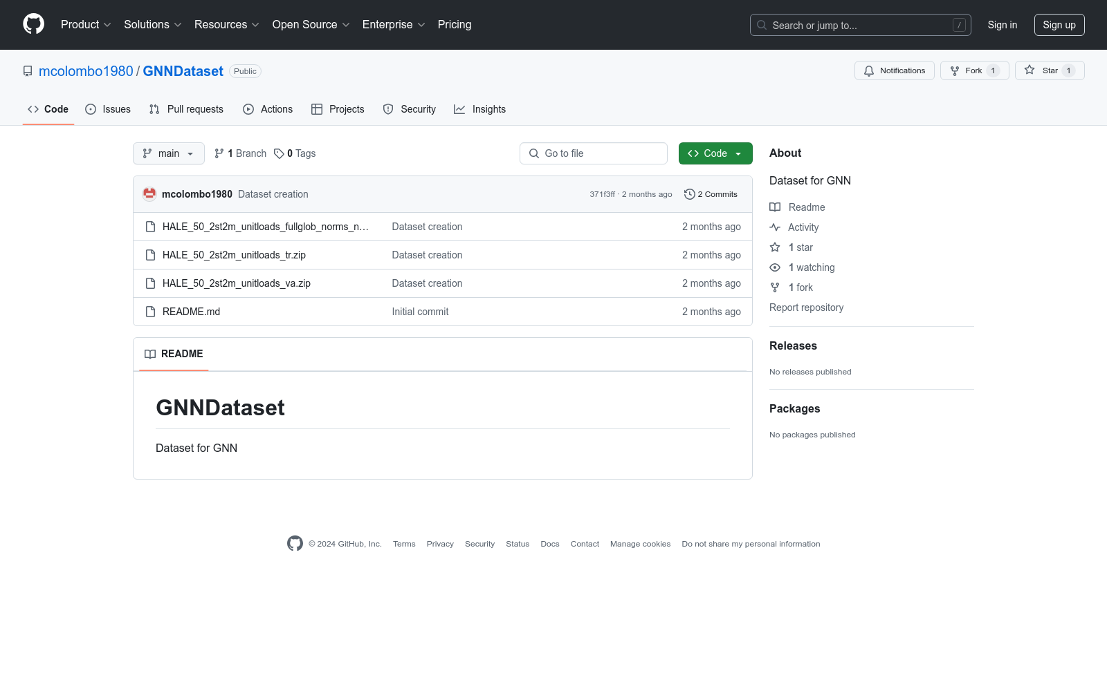
Task: Click the GitHub logo in the footer
Action: [x=295, y=544]
